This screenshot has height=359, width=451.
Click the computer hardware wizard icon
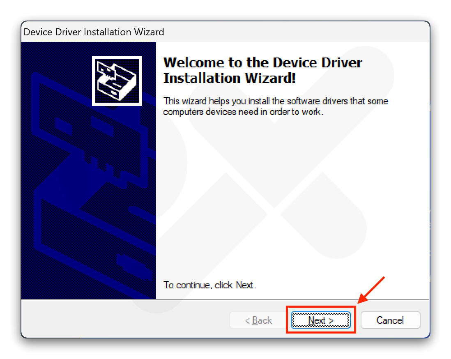tap(117, 81)
